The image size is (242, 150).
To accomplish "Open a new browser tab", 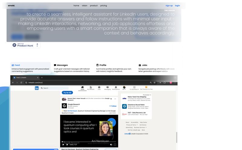I will (42, 78).
